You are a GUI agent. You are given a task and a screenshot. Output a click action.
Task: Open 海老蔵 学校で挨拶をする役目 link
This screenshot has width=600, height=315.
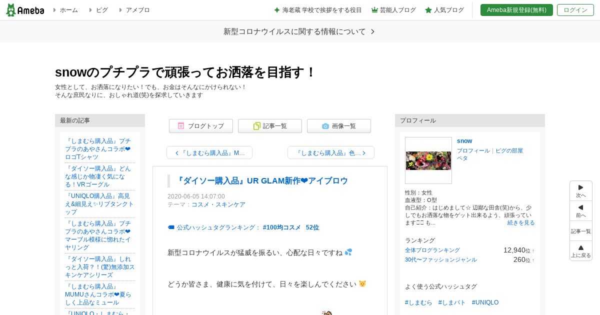click(318, 10)
